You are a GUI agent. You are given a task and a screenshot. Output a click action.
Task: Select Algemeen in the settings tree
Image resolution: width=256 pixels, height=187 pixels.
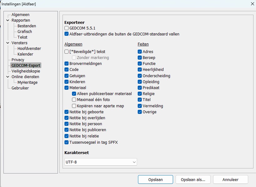(x=20, y=15)
